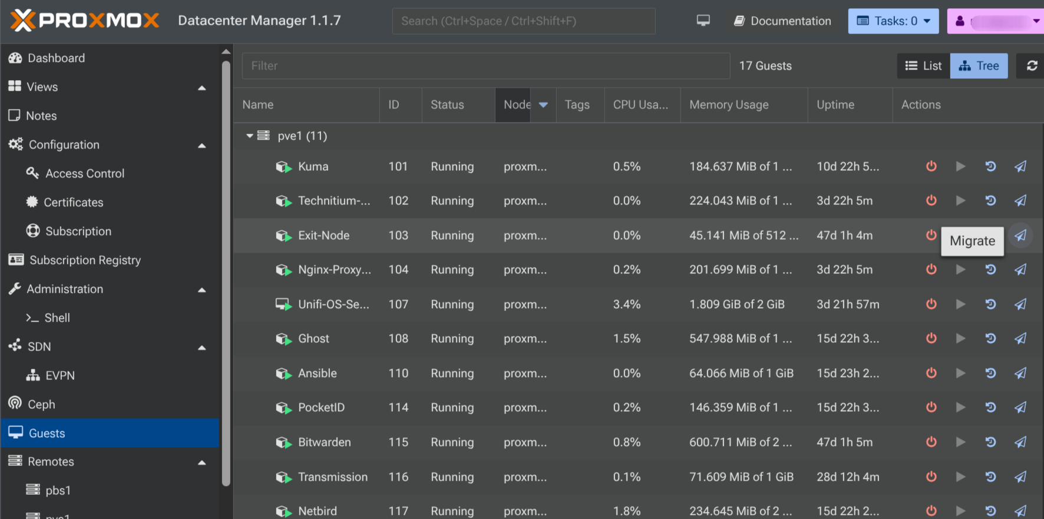1044x519 pixels.
Task: Collapse the Configuration section arrow
Action: click(201, 146)
